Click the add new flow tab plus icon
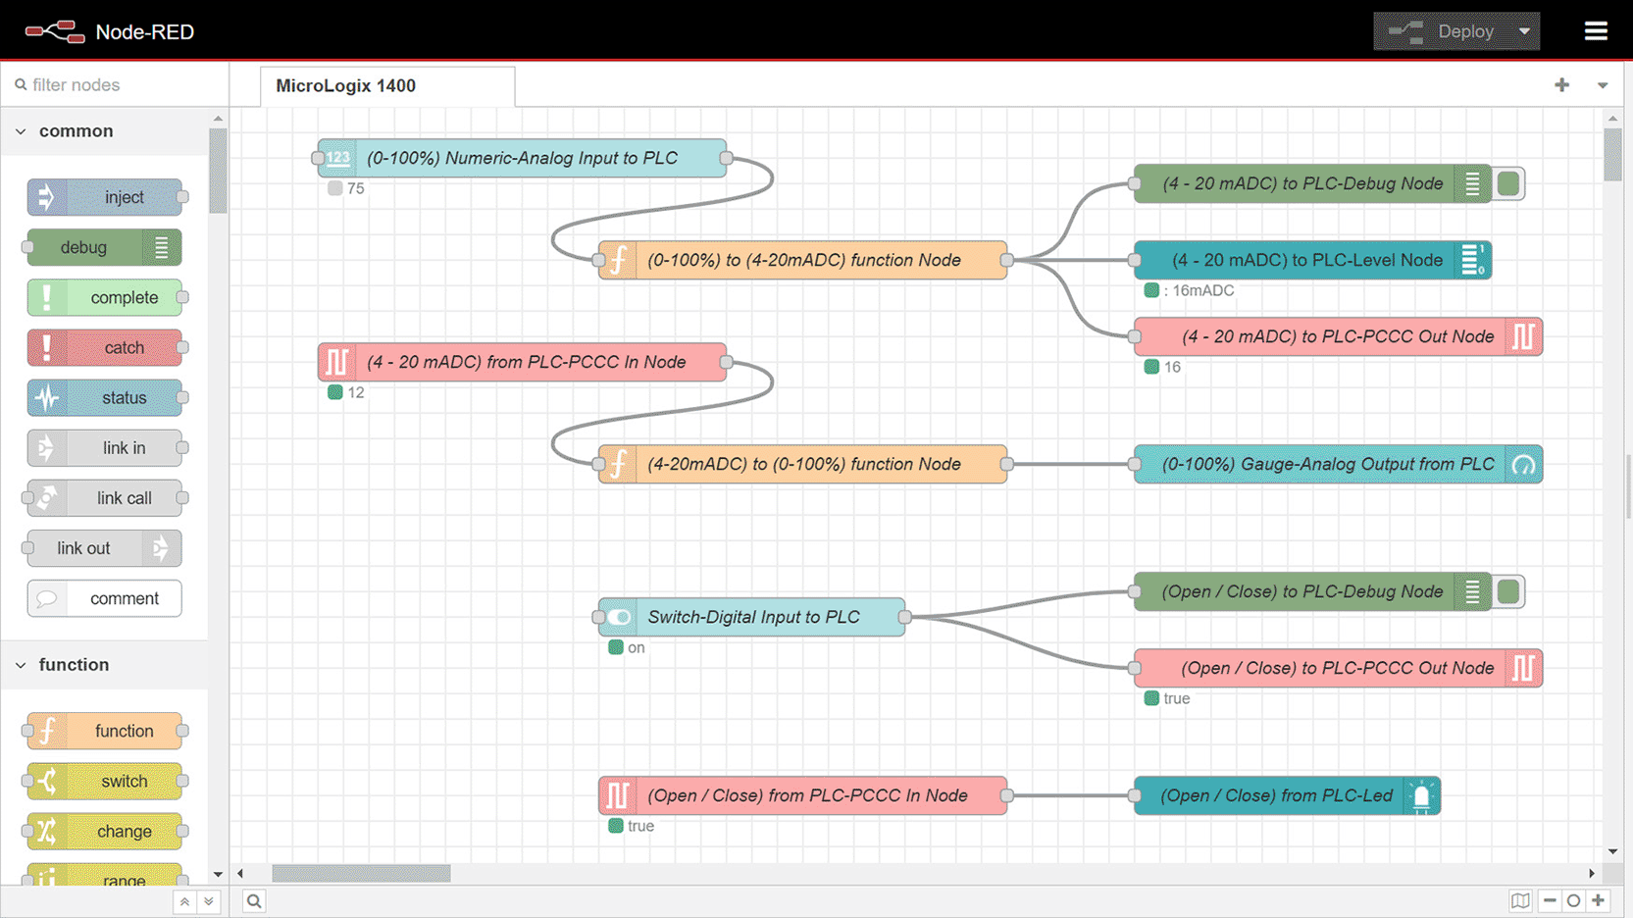Viewport: 1633px width, 918px height. tap(1562, 85)
